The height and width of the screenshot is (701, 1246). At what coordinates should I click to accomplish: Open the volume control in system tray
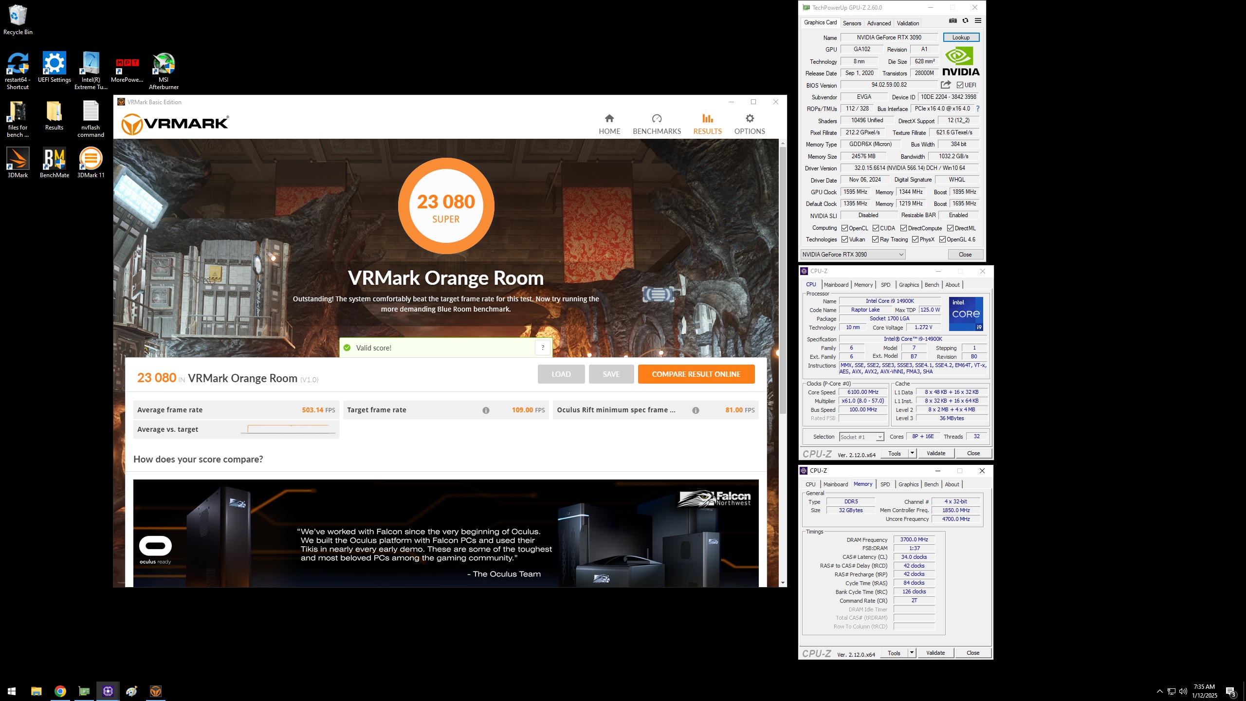1183,691
